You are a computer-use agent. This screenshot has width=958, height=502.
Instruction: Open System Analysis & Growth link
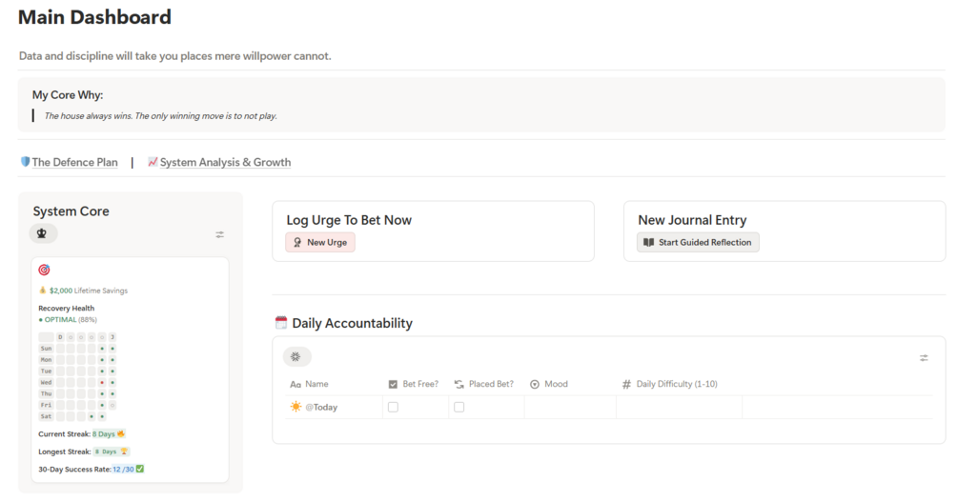point(225,163)
